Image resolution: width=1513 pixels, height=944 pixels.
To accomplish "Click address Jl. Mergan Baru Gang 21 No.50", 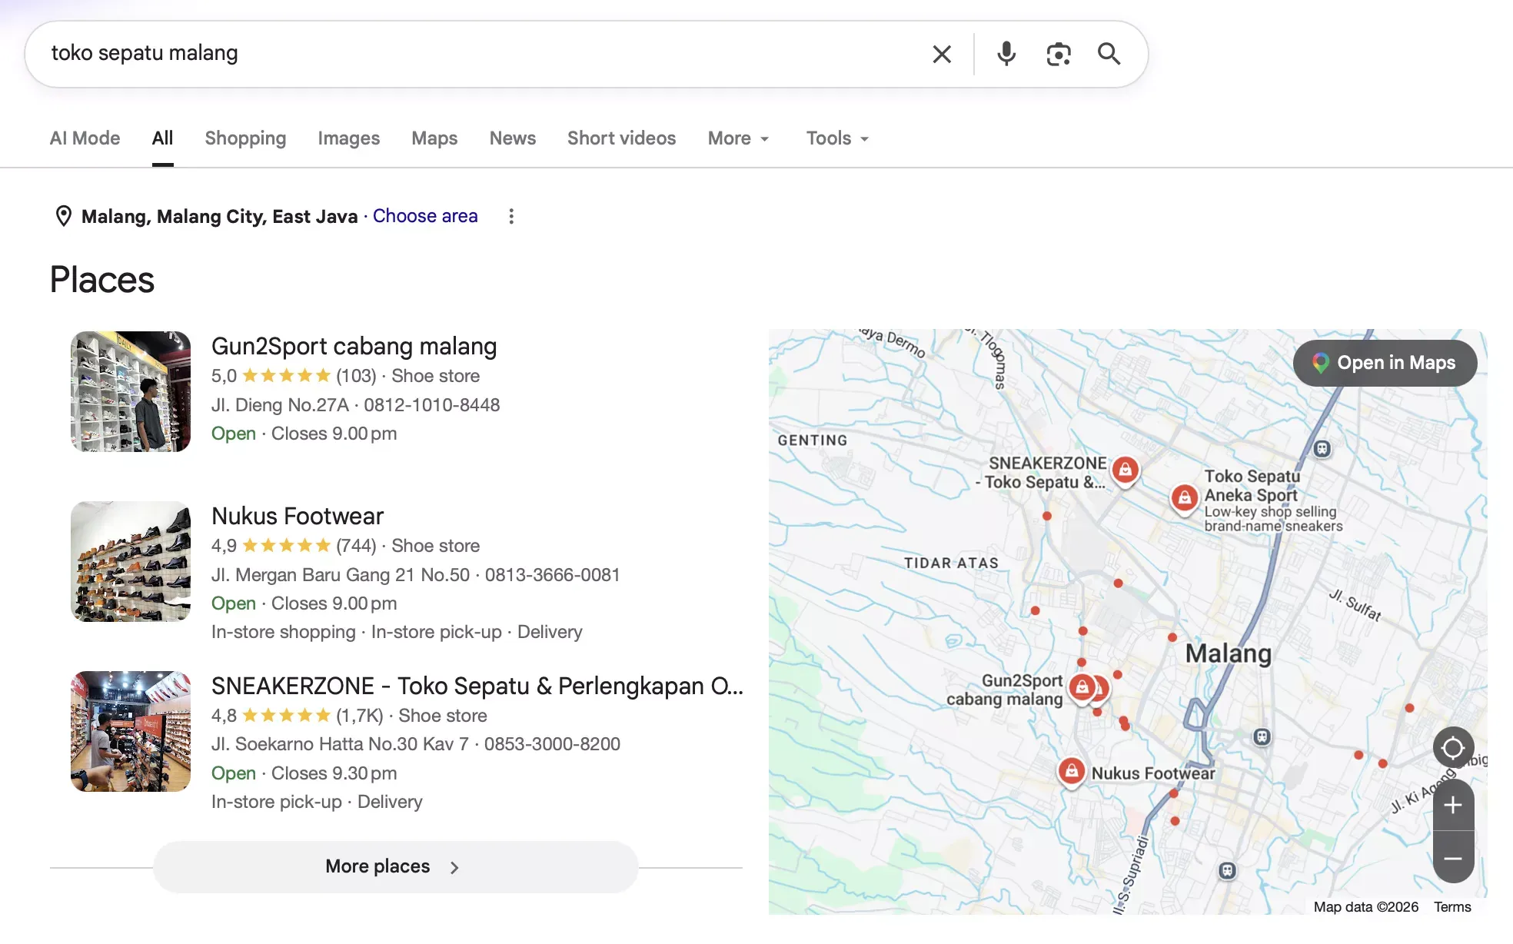I will pyautogui.click(x=341, y=575).
